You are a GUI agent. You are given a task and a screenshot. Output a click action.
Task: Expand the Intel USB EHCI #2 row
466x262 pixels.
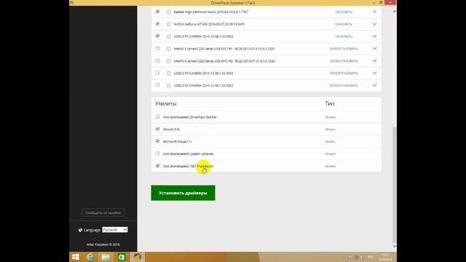tap(374, 61)
